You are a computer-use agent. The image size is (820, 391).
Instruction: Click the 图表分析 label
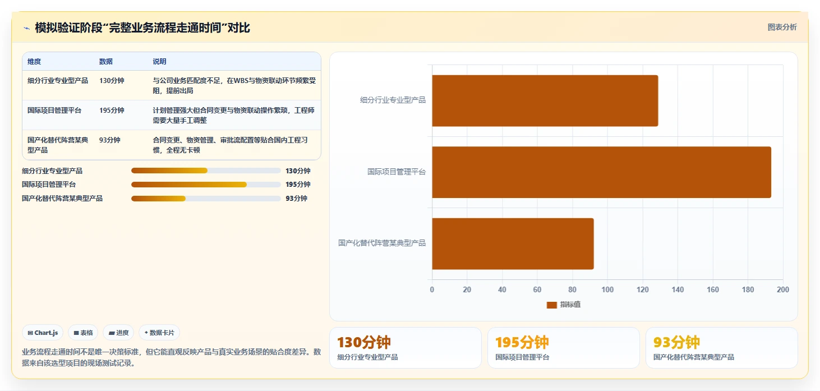click(782, 27)
